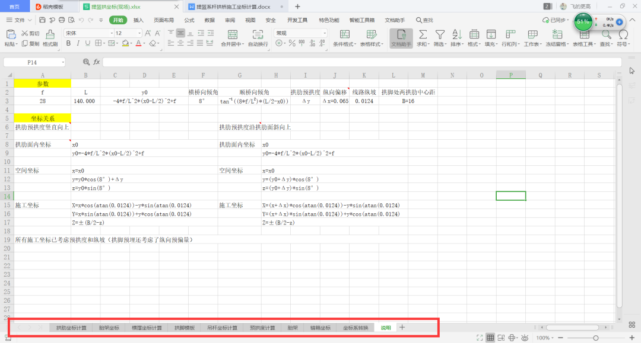The image size is (641, 343).
Task: Expand the quick access toolbar customize arrow
Action: 100,20
